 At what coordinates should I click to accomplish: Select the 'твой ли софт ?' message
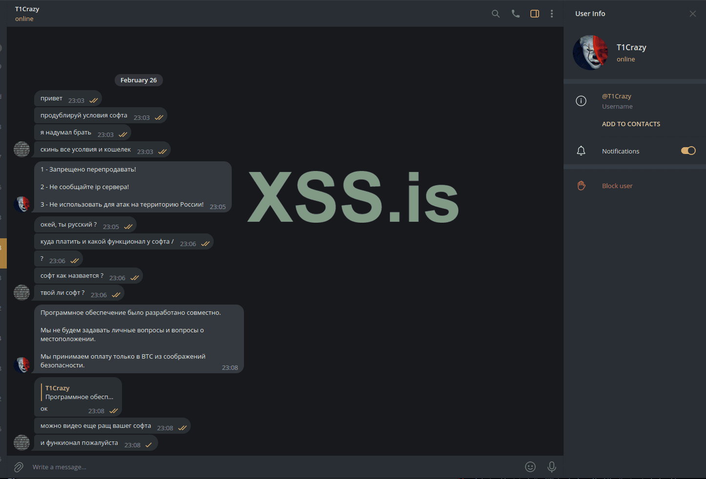point(79,293)
